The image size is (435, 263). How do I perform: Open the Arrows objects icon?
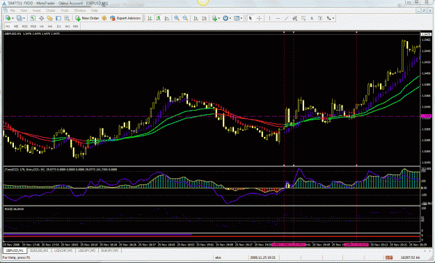coord(329,18)
